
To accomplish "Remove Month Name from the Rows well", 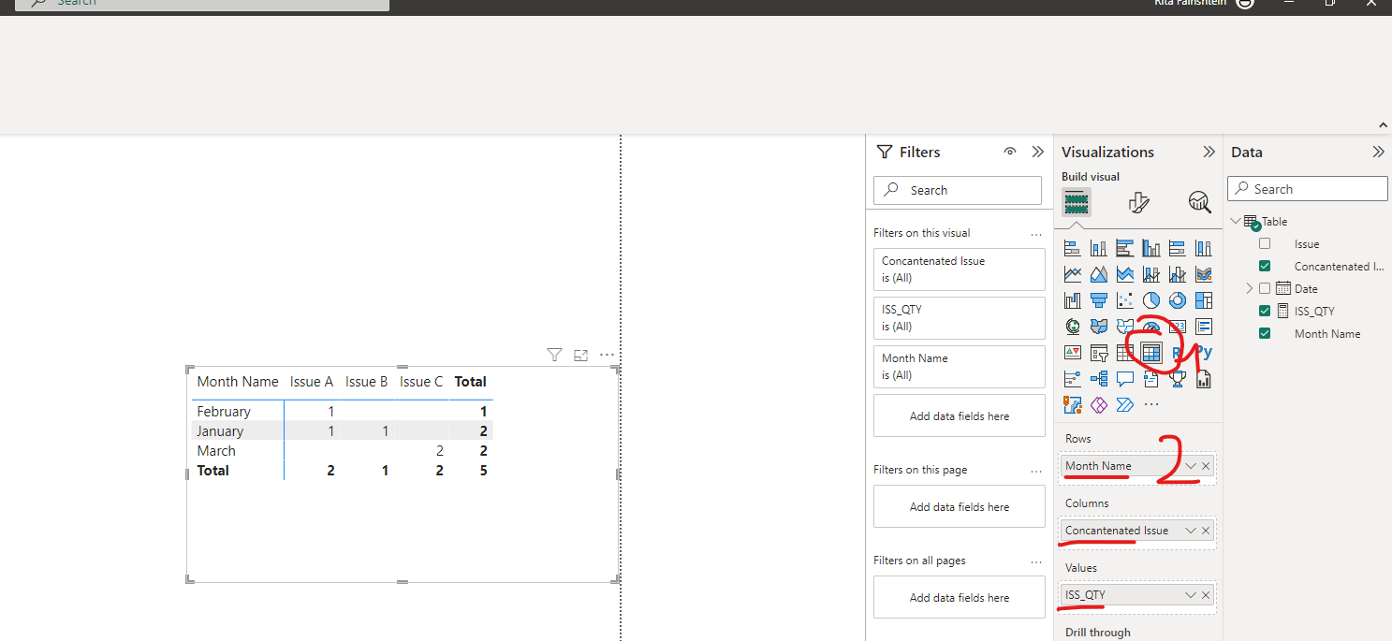I will pyautogui.click(x=1206, y=466).
